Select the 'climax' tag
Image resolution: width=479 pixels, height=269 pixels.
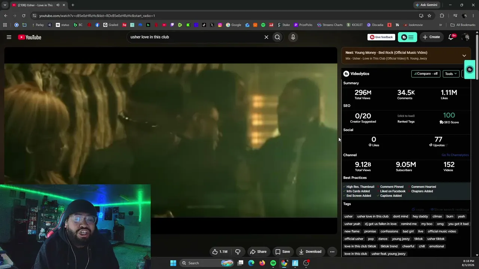coord(437,216)
